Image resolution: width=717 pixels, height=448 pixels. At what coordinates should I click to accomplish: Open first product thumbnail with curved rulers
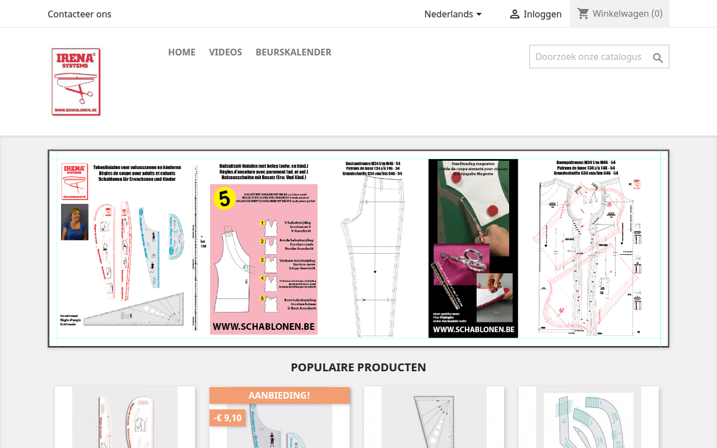[x=125, y=417]
